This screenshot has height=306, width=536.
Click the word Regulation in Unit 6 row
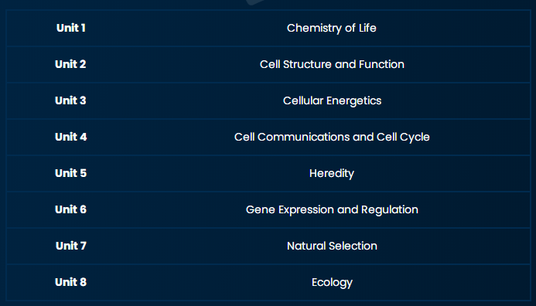390,209
